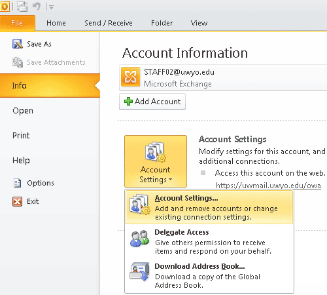Click the Download Address Book icon

139,272
